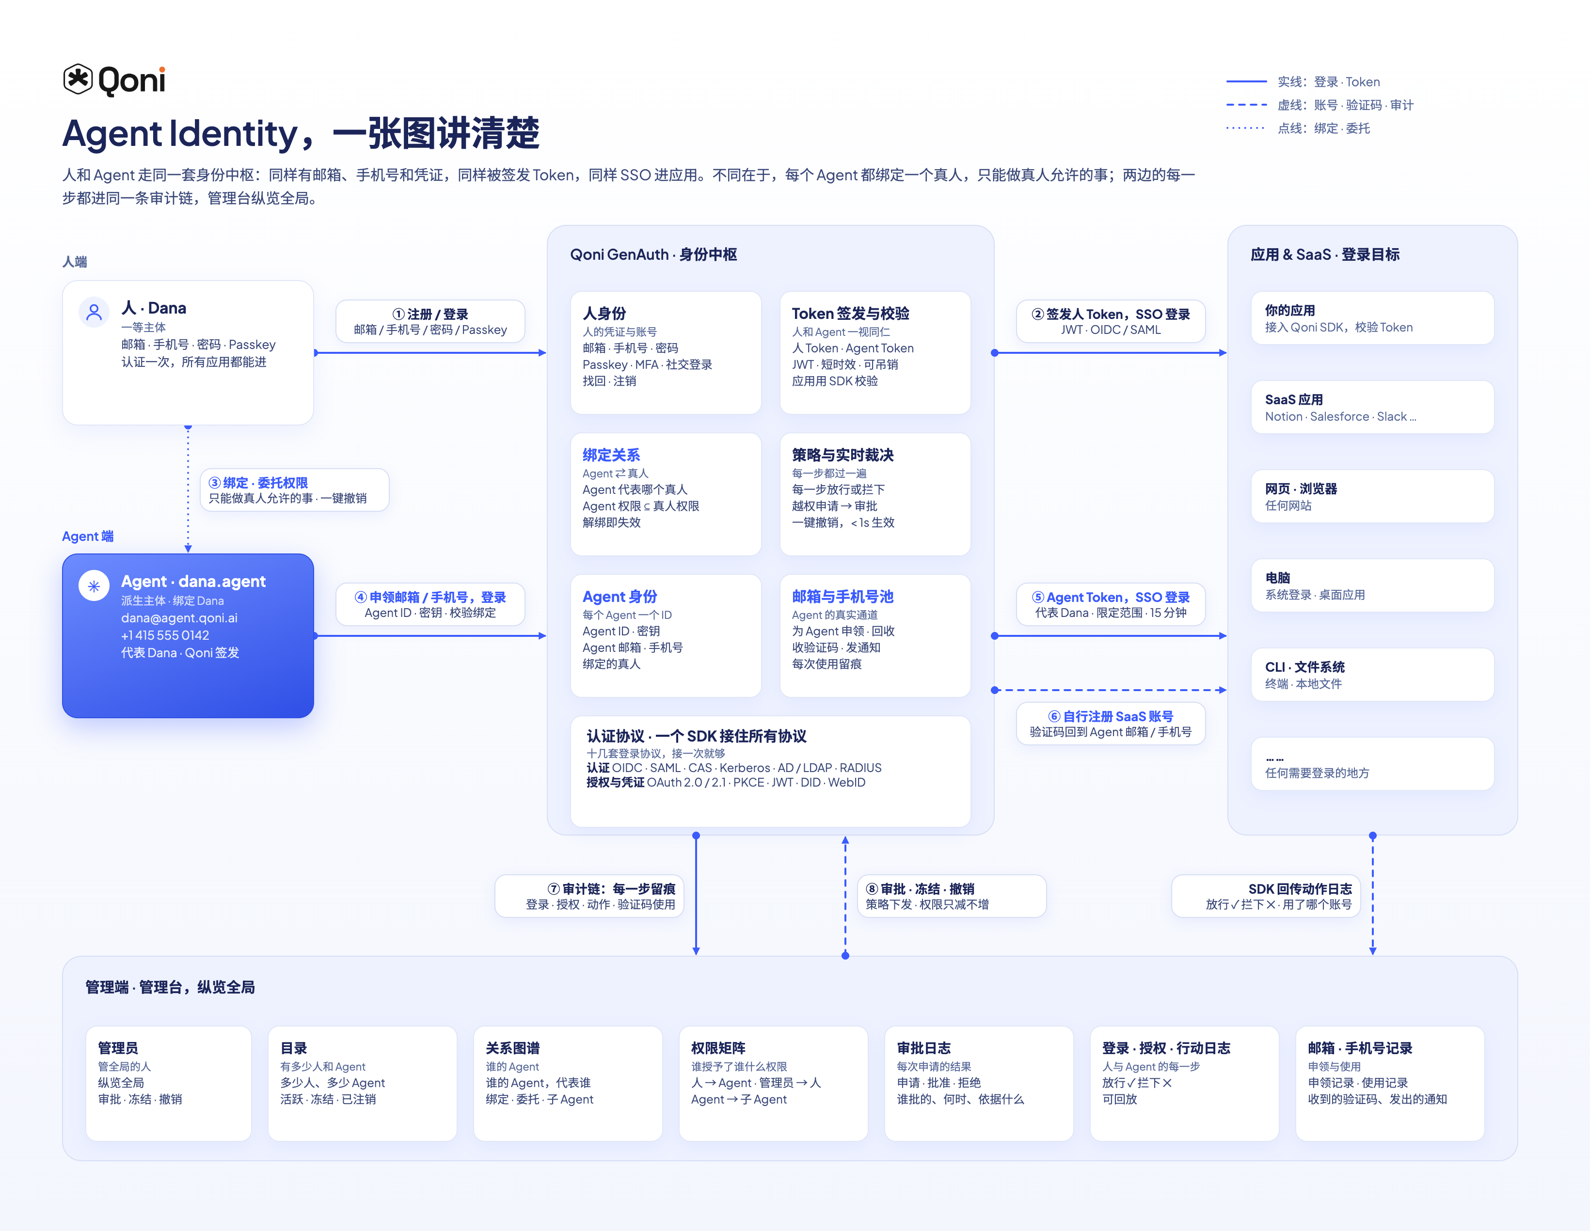The width and height of the screenshot is (1590, 1231).
Task: Click the Agent 身份 card title
Action: point(620,597)
